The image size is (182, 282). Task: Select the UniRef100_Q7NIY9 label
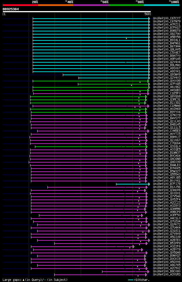[167, 115]
